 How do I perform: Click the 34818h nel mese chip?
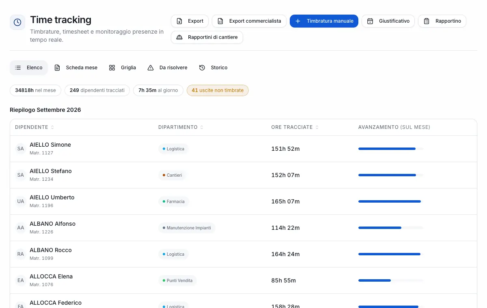[35, 90]
